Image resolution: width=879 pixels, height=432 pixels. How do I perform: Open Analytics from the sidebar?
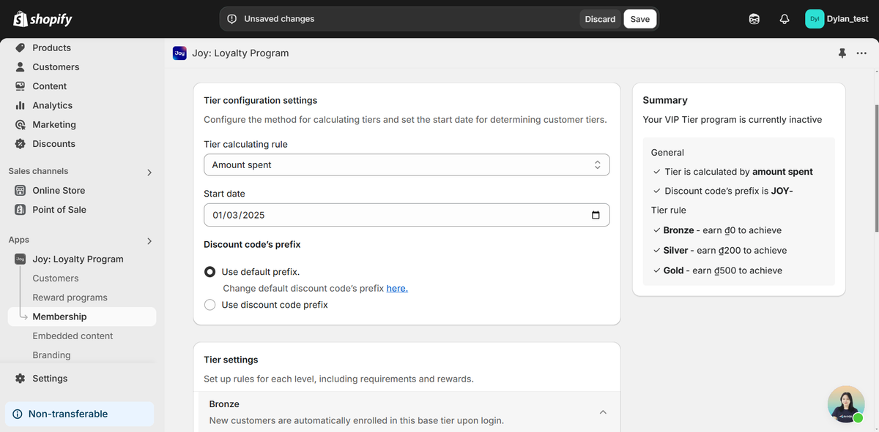(x=52, y=105)
